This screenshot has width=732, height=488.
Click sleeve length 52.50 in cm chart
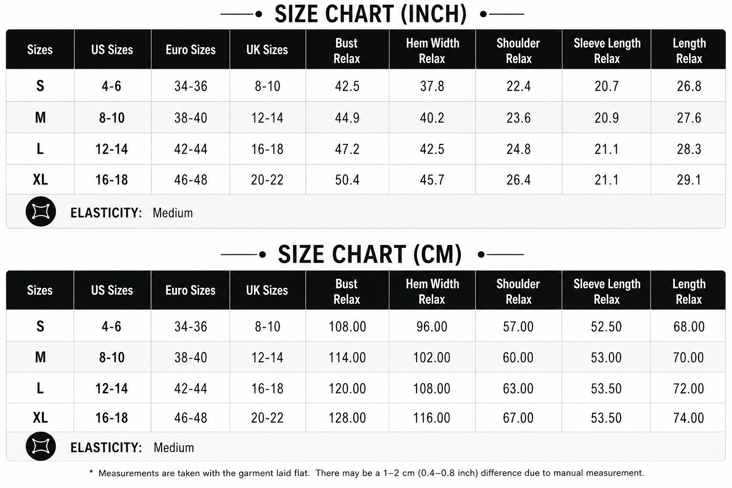(x=606, y=326)
